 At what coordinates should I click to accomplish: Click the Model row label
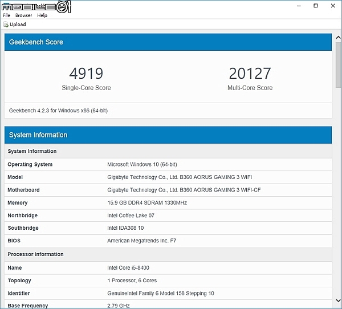click(x=15, y=177)
